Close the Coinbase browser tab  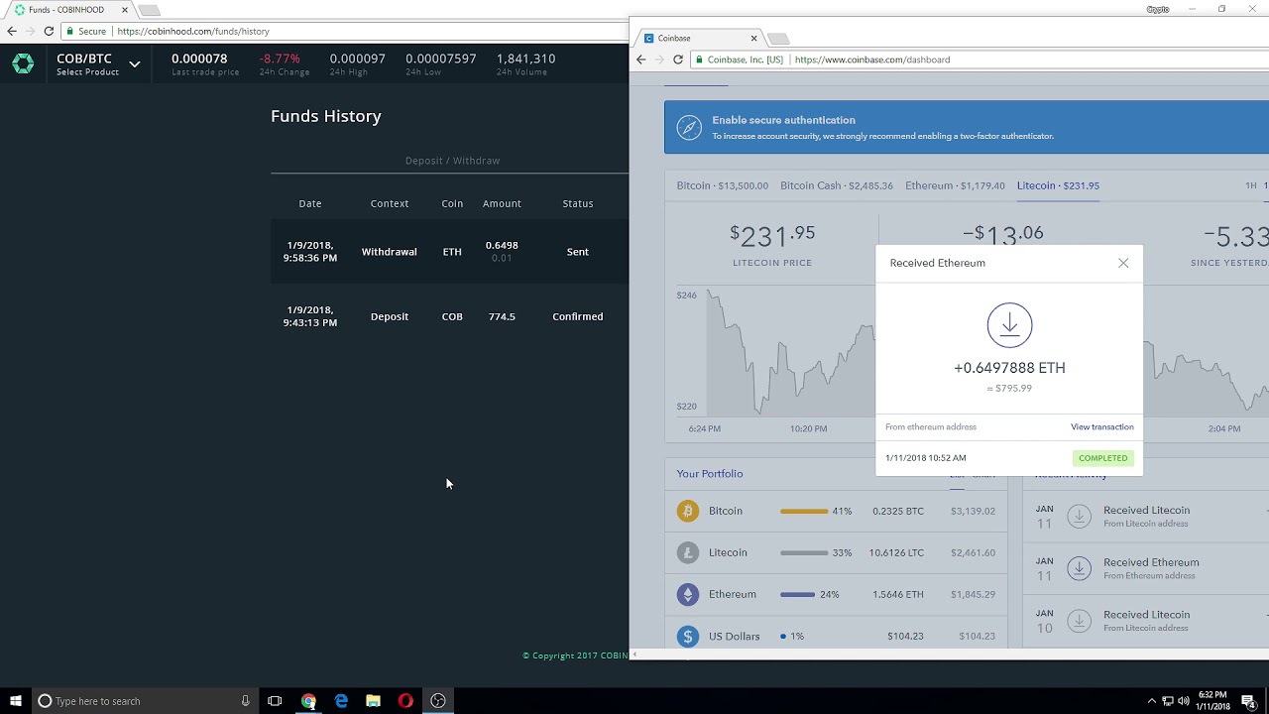753,38
